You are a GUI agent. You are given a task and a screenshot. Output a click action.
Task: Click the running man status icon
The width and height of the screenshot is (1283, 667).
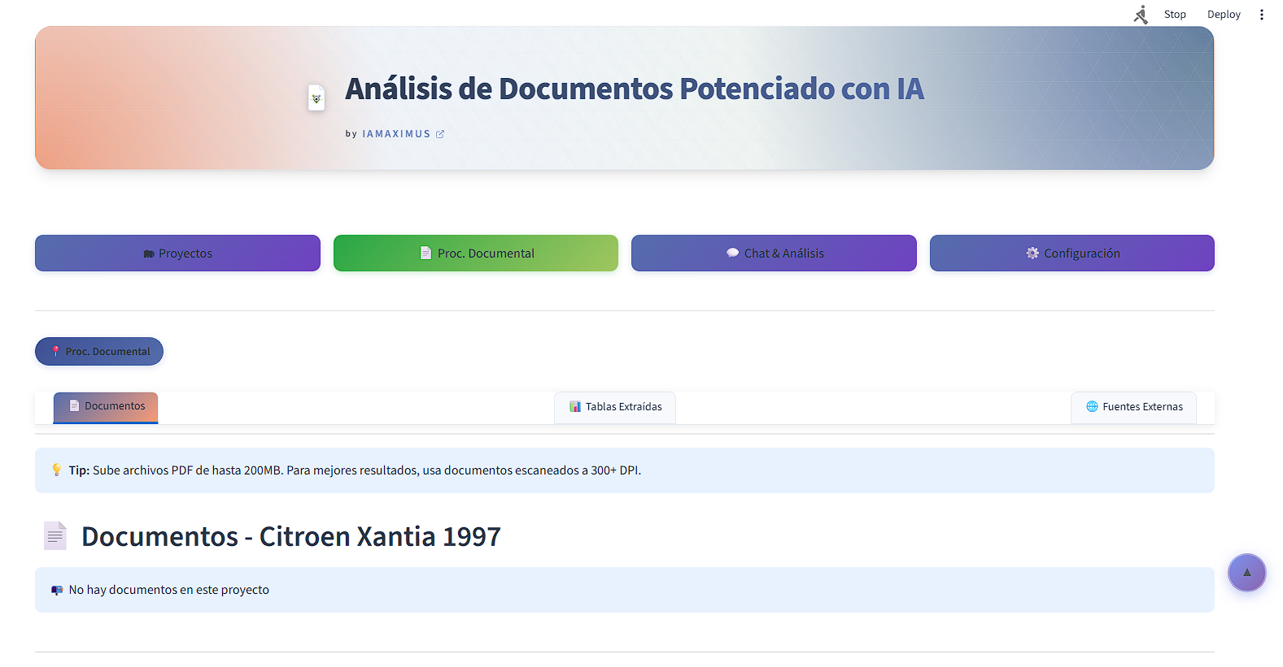click(x=1141, y=15)
